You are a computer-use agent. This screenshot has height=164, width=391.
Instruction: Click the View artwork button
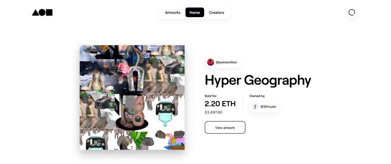(x=225, y=127)
